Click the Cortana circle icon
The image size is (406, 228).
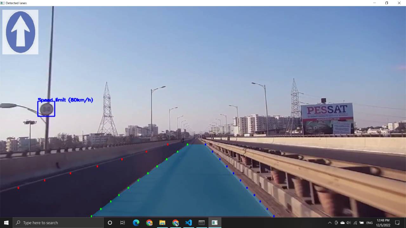pos(110,223)
